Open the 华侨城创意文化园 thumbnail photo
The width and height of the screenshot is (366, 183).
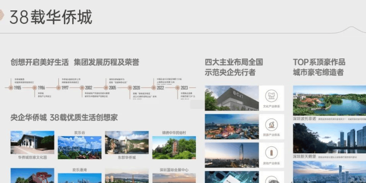click(x=33, y=142)
